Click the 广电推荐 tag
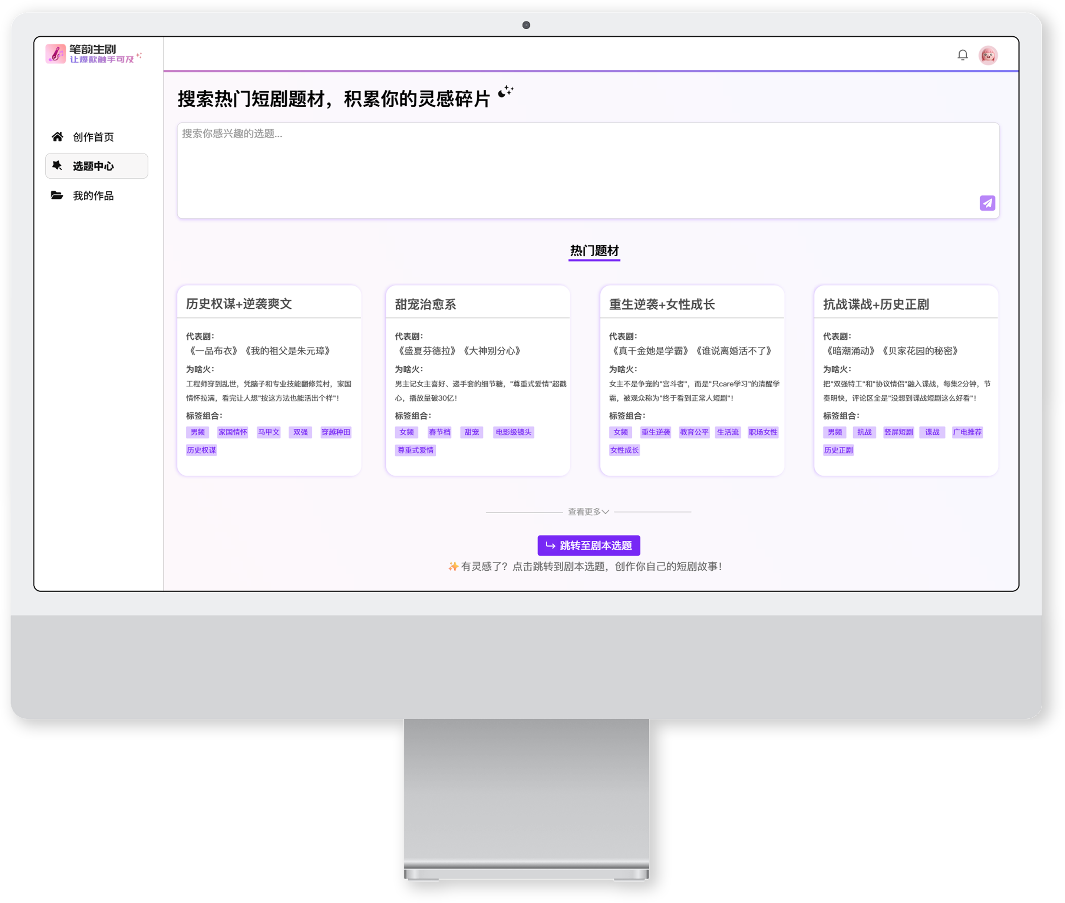The height and width of the screenshot is (903, 1065). pyautogui.click(x=967, y=432)
